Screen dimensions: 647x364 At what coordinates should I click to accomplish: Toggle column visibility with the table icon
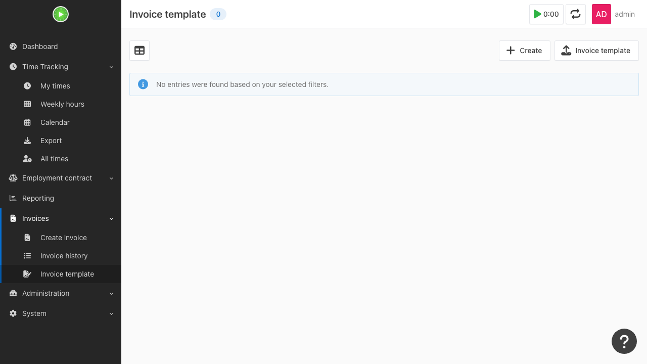point(140,51)
